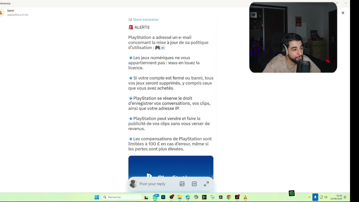Click the microphone indicator in the tray

(x=315, y=197)
